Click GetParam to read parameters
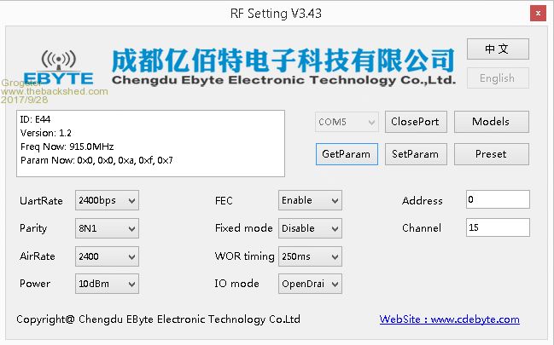The image size is (554, 345). click(347, 154)
